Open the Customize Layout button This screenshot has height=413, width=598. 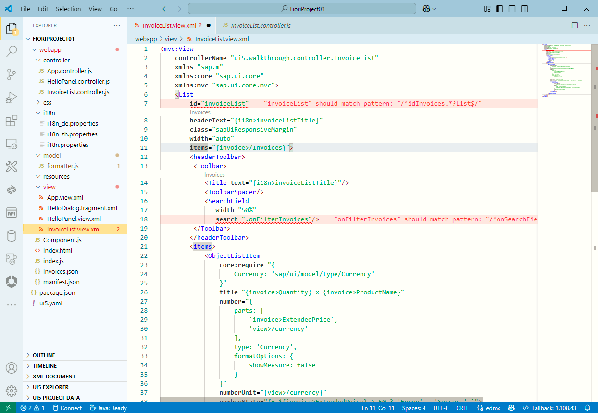click(x=487, y=9)
